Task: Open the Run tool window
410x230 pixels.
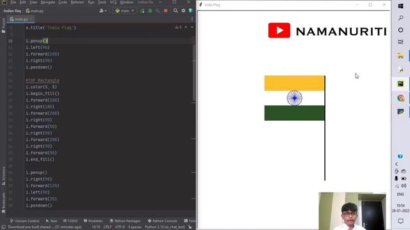Action: coord(51,221)
